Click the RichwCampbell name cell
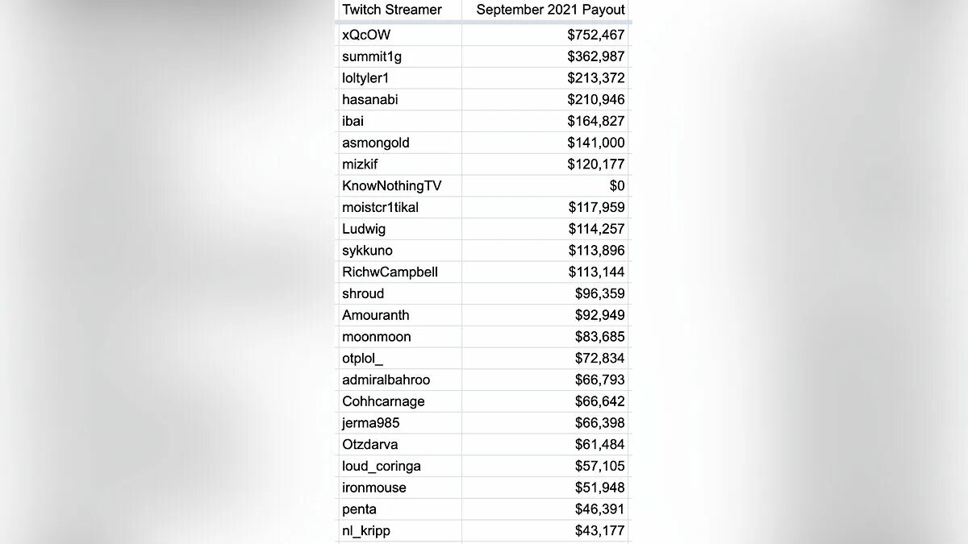Screen dimensions: 968x544 [x=398, y=272]
